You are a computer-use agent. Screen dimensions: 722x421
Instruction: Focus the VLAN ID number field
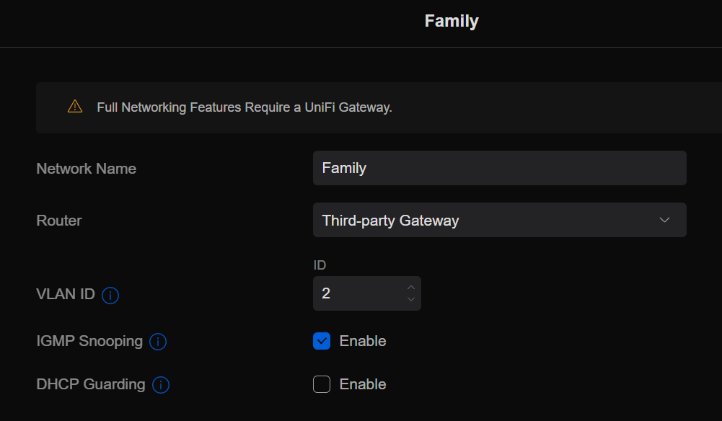point(358,293)
